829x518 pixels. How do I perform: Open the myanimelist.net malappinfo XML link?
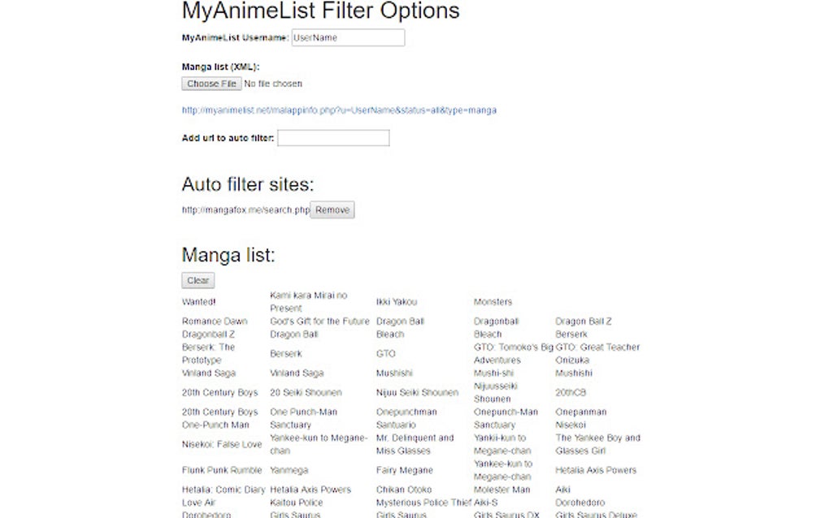coord(339,110)
